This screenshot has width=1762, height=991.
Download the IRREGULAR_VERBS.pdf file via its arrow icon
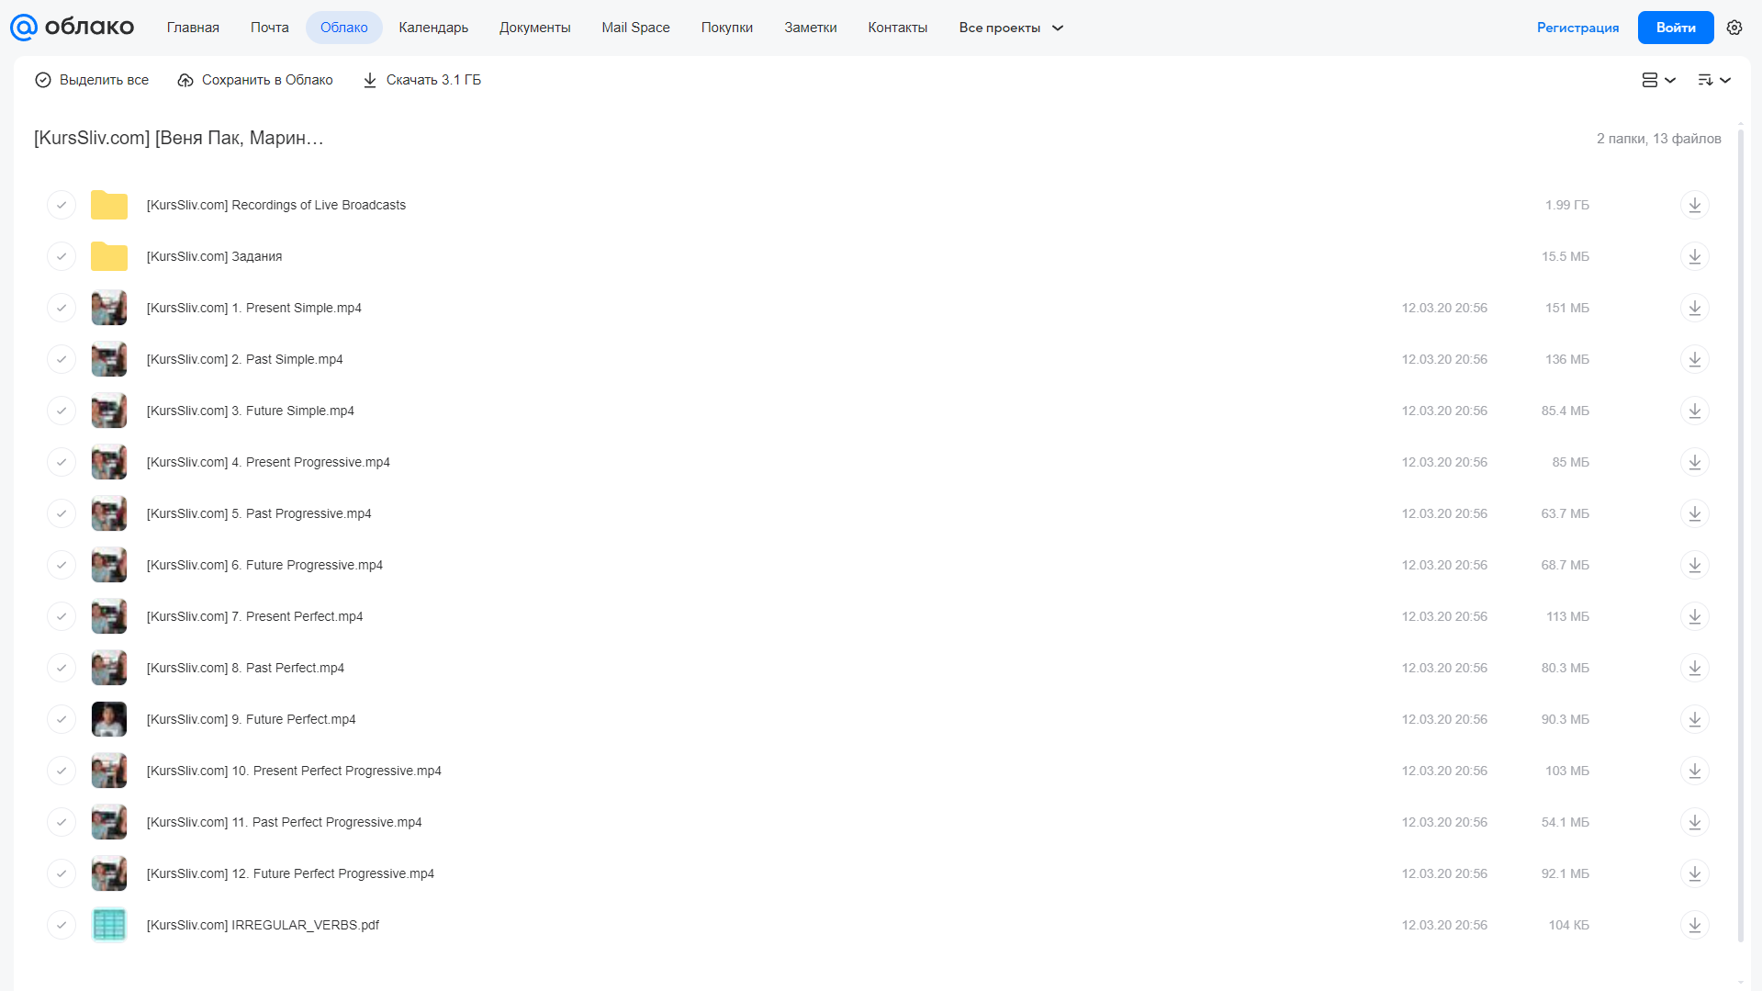click(1694, 925)
